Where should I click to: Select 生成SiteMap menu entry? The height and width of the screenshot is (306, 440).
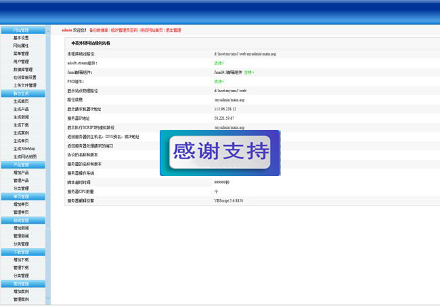[x=24, y=148]
